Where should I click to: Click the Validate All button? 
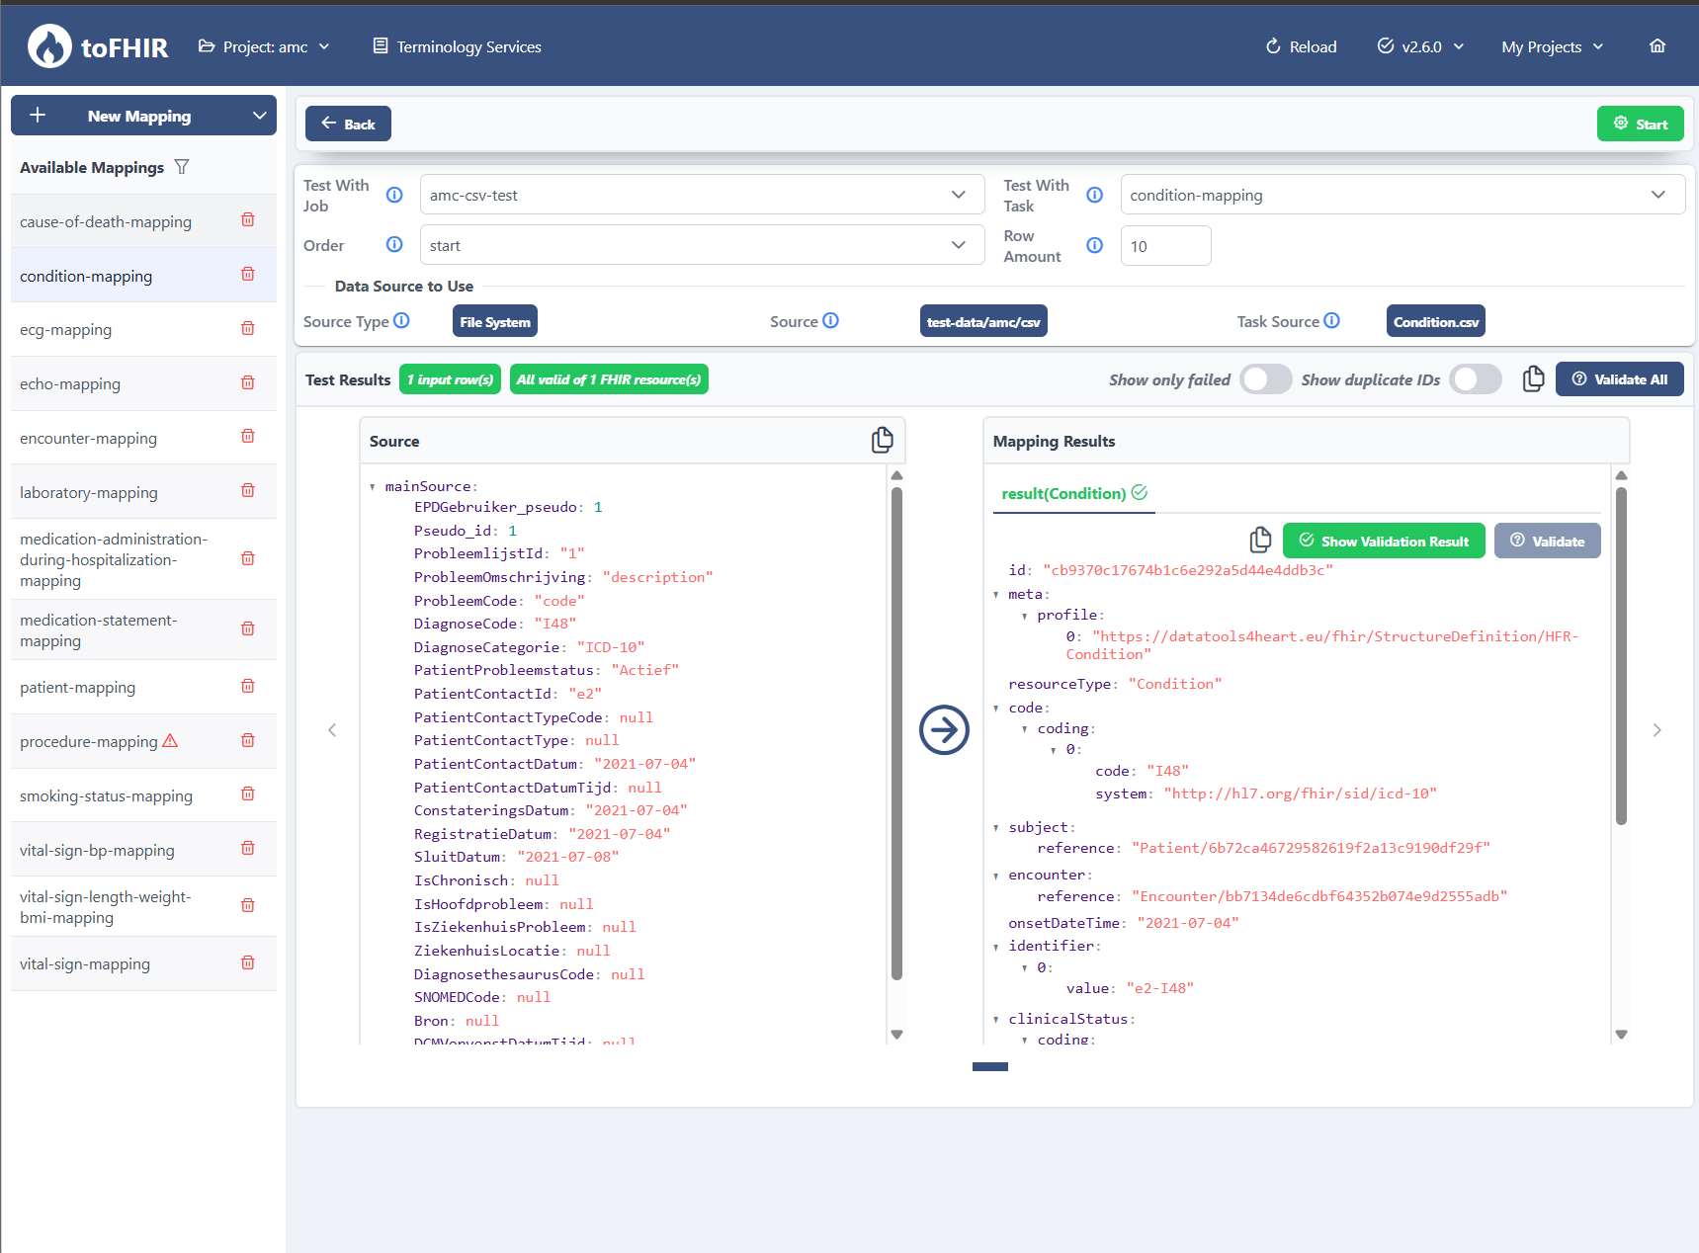[x=1619, y=379]
